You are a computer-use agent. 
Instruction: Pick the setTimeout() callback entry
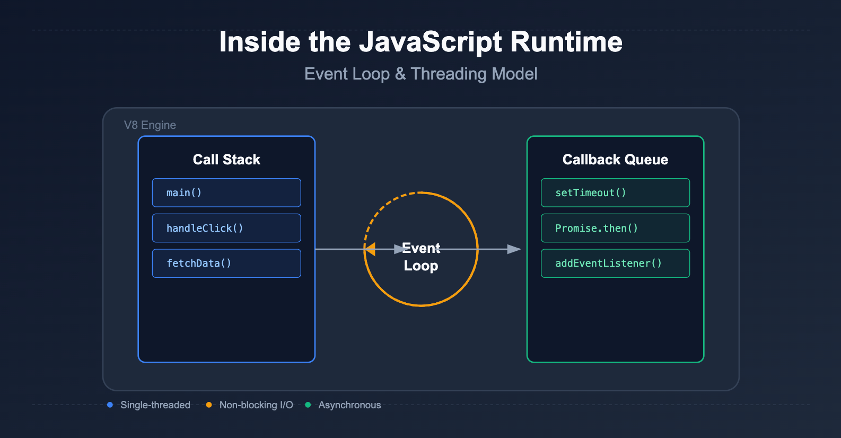615,192
